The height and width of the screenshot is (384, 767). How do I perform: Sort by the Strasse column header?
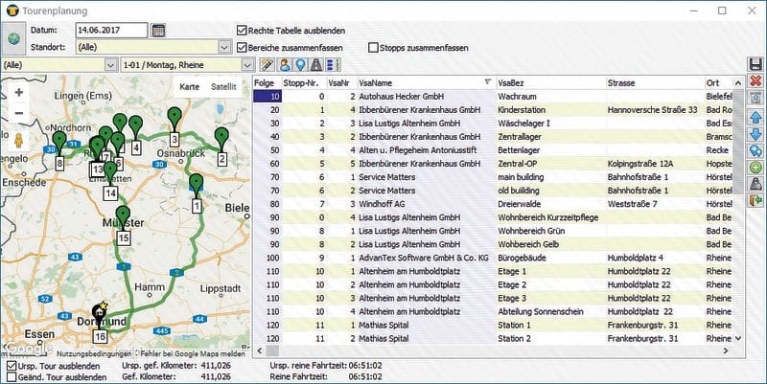point(655,83)
